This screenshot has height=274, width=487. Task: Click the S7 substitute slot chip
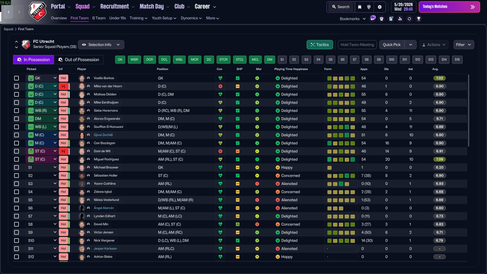tap(355, 60)
